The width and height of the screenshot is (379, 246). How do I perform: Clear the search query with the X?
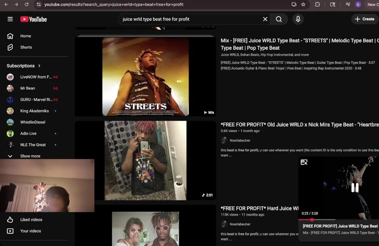pyautogui.click(x=265, y=19)
